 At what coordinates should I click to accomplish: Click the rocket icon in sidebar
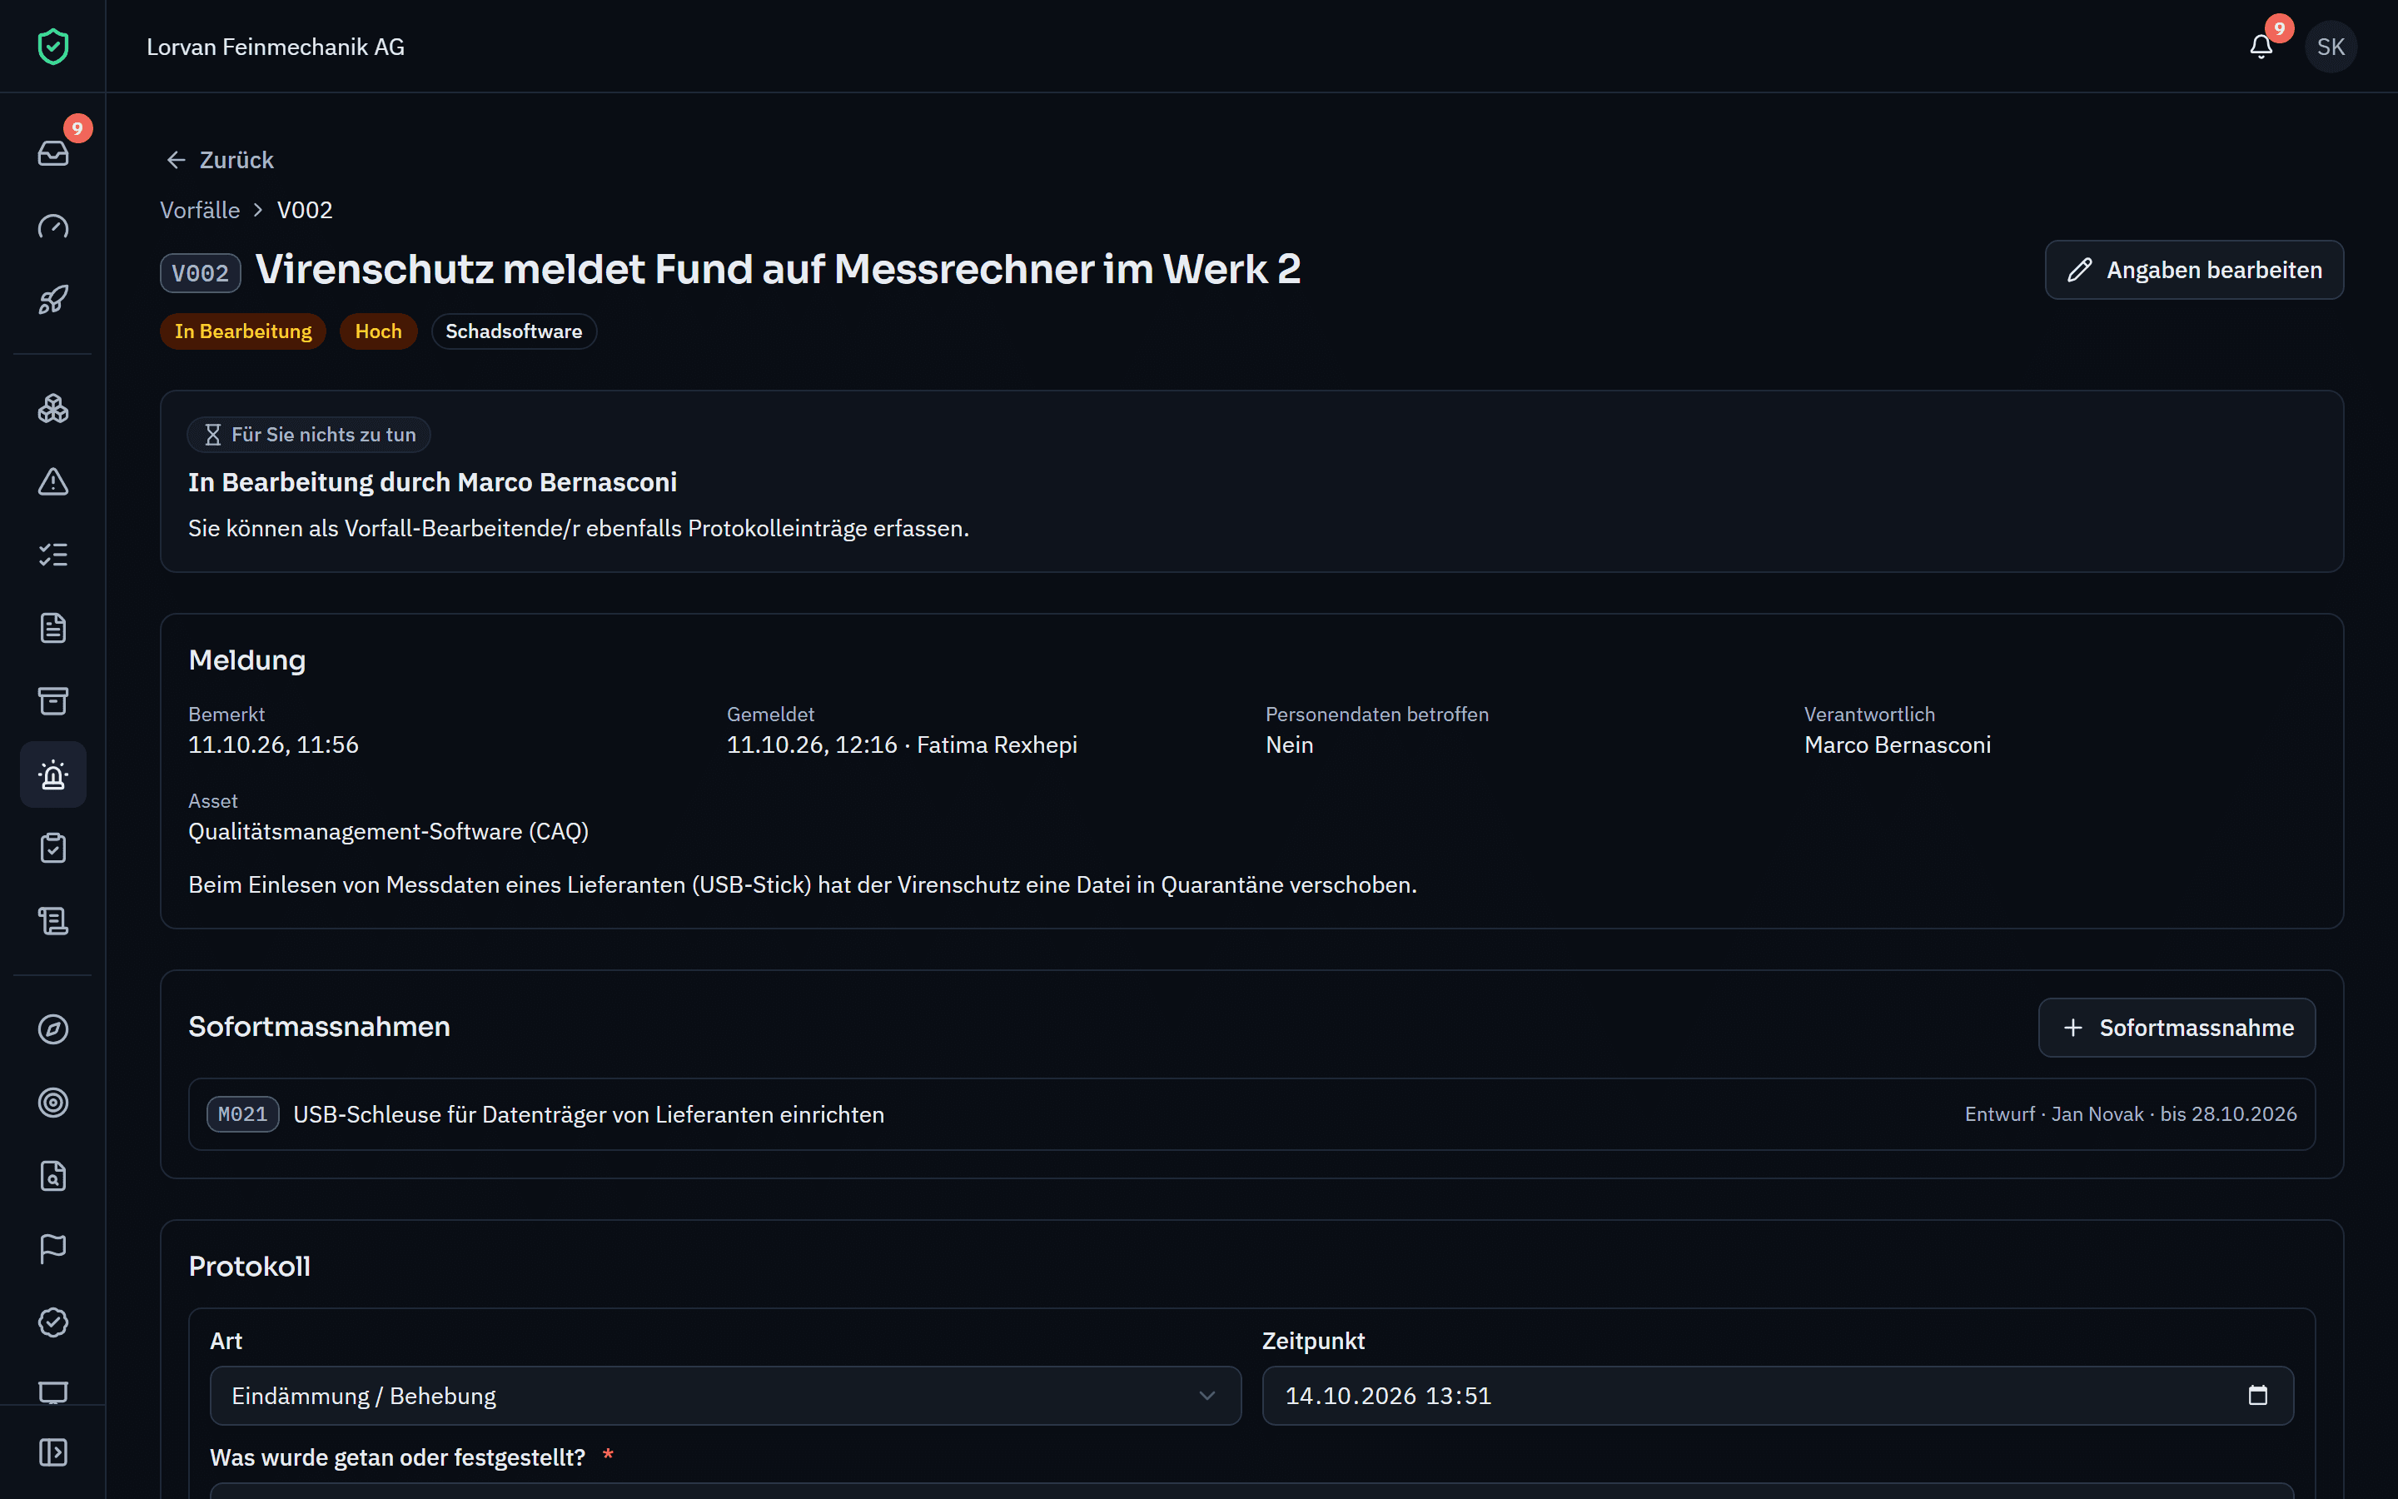52,300
